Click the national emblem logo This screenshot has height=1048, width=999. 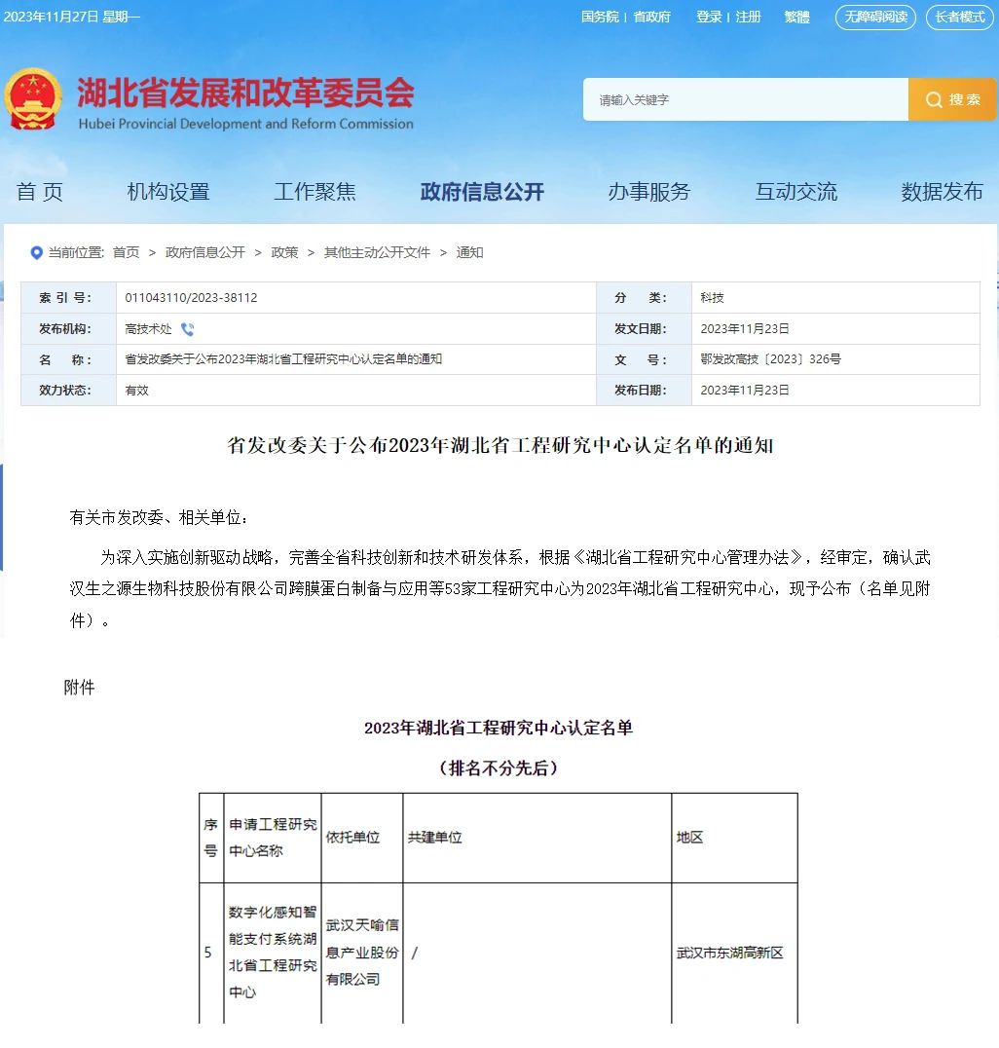point(33,98)
